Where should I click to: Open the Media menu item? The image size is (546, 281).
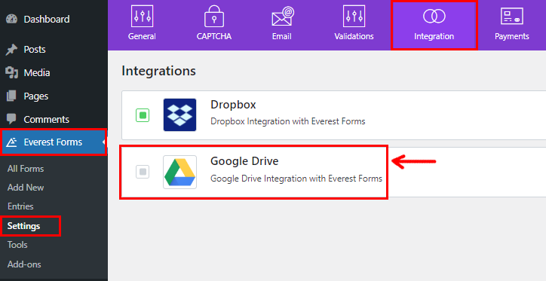(x=37, y=72)
